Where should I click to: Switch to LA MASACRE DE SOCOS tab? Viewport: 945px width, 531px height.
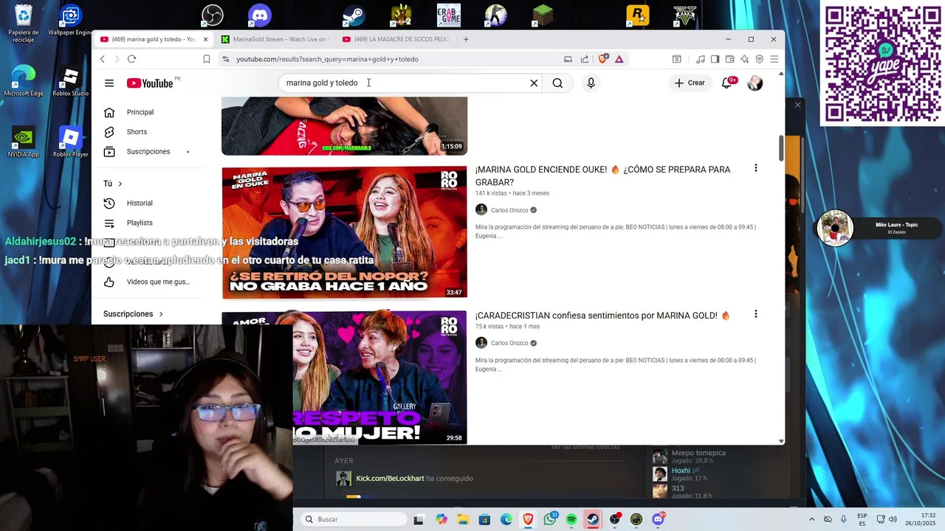pos(396,39)
